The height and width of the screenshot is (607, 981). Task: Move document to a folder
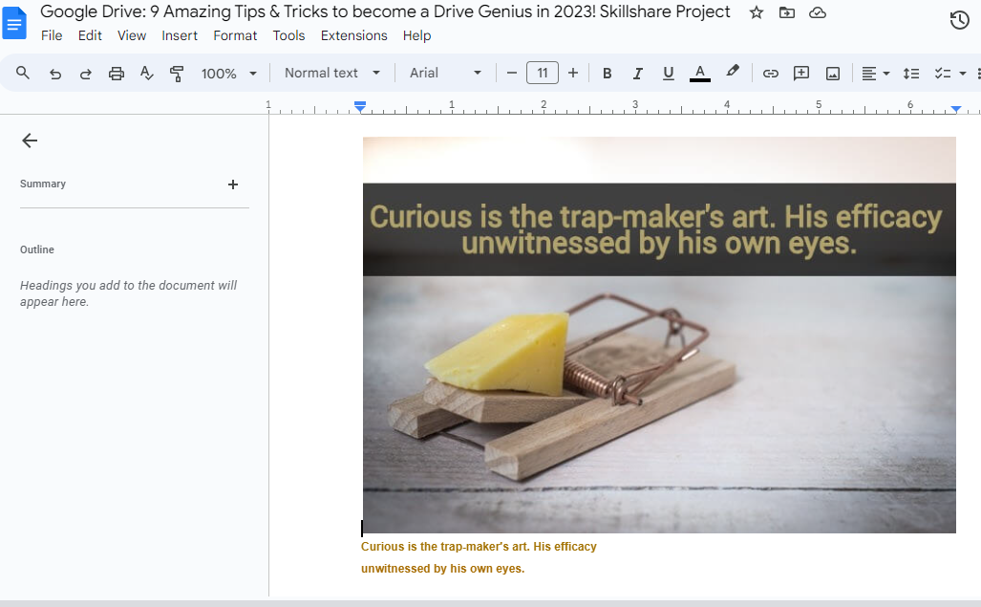pyautogui.click(x=786, y=12)
